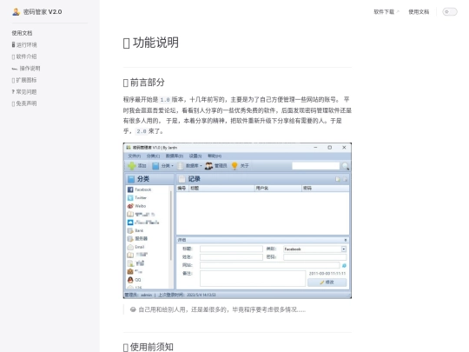This screenshot has width=469, height=352.
Task: Select QQ penguin in the category list
Action: click(135, 280)
